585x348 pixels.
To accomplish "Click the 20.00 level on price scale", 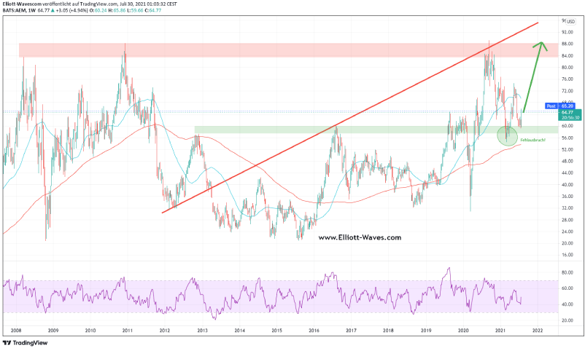I will click(x=567, y=243).
